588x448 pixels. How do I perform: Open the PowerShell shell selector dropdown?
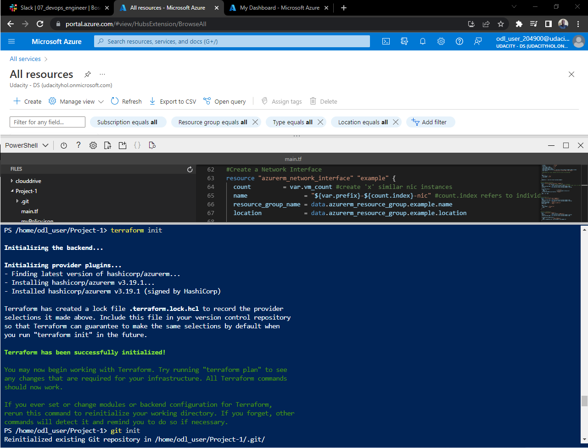point(26,145)
